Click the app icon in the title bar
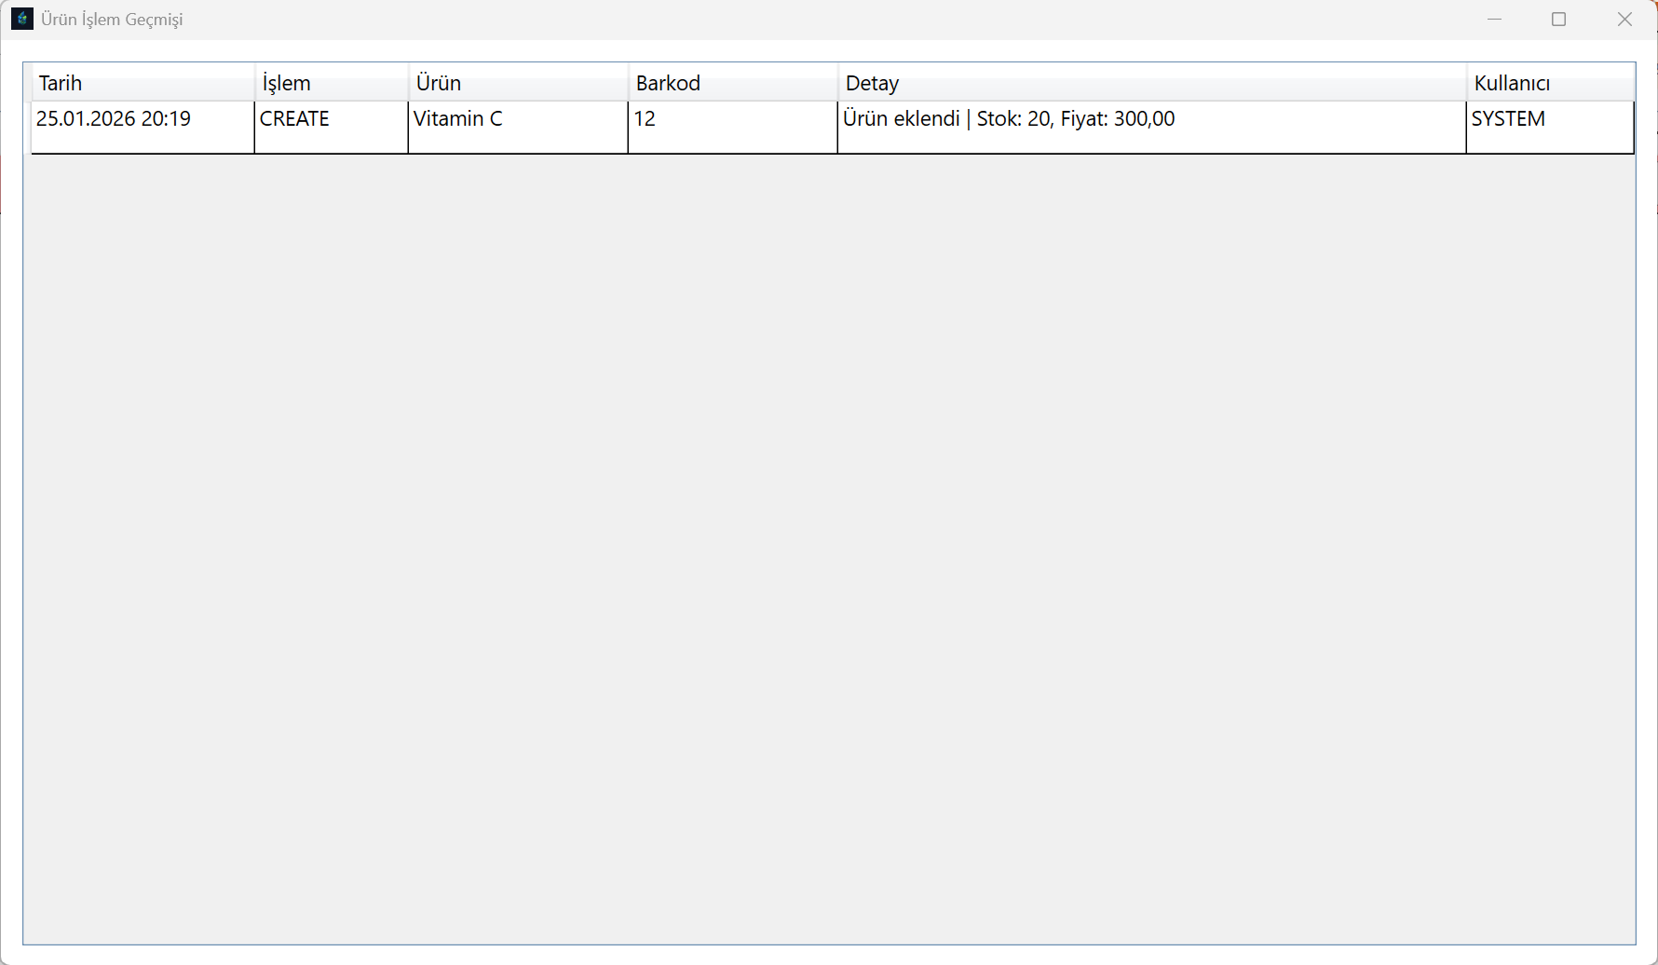Screen dimensions: 1658x965 click(21, 19)
